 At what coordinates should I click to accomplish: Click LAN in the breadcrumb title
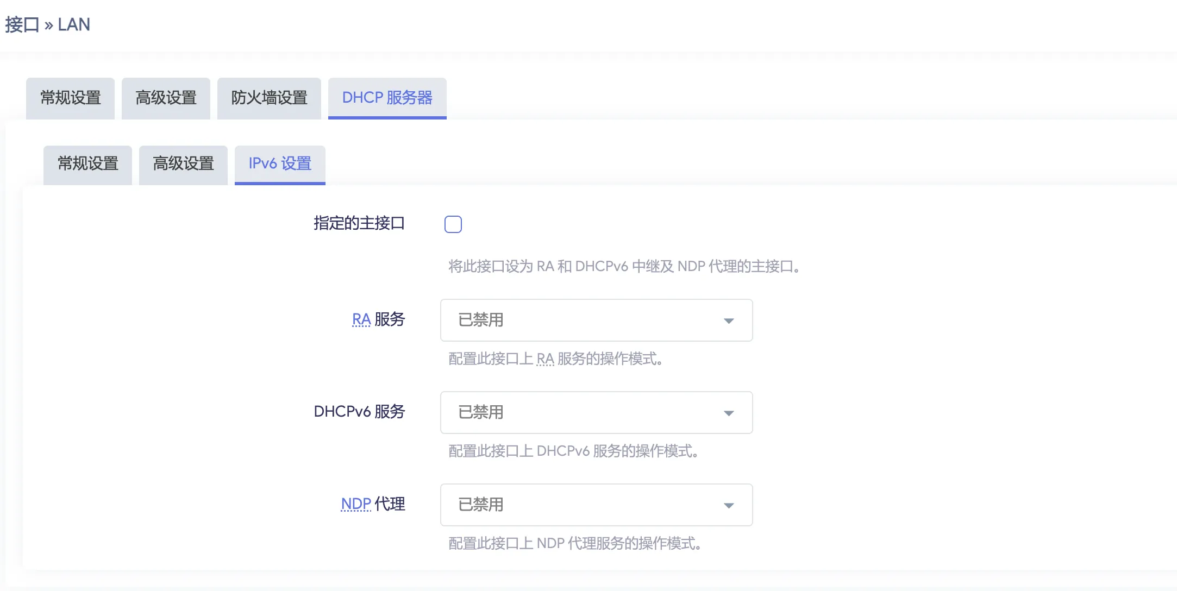(74, 24)
